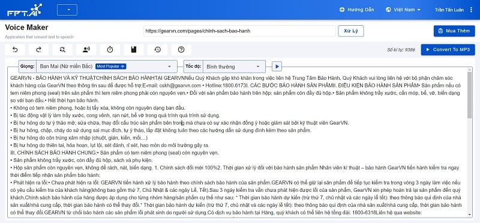Click the line starting 'Bị tác động vật lý'

[115, 115]
